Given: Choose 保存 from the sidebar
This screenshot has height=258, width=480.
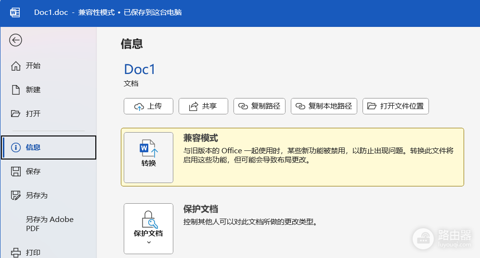Looking at the screenshot, I should point(48,172).
